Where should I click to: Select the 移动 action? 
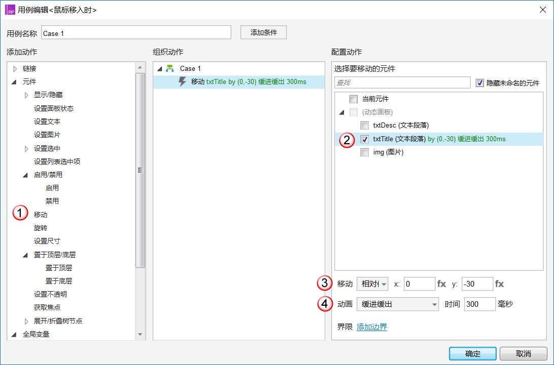41,215
